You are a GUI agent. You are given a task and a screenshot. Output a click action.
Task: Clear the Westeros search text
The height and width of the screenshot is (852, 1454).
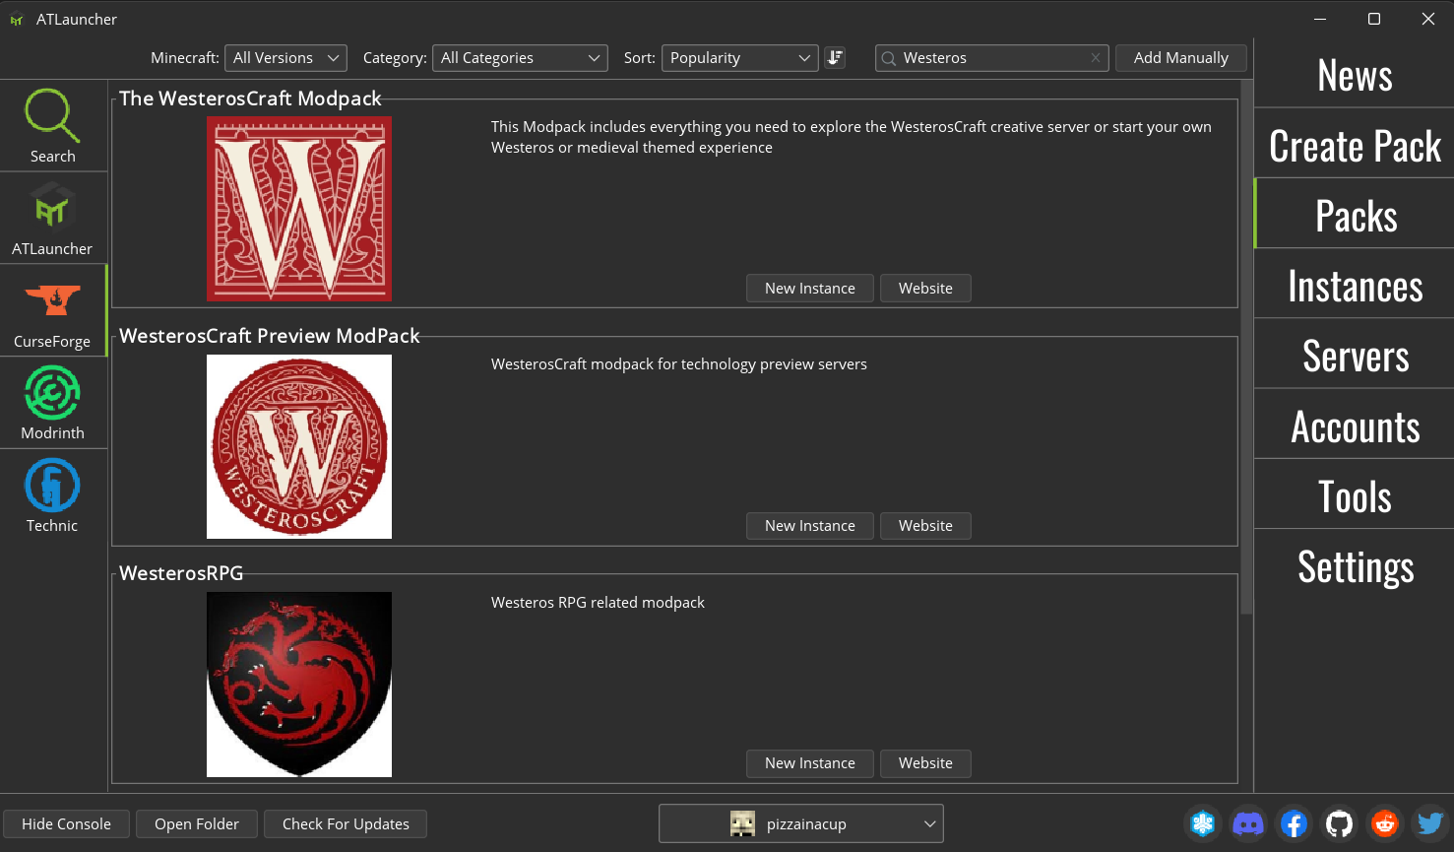click(1095, 58)
